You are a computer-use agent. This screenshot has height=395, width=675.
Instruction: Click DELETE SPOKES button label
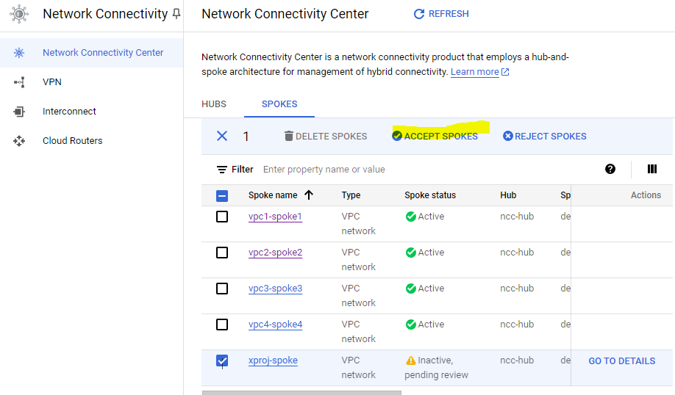tap(331, 137)
